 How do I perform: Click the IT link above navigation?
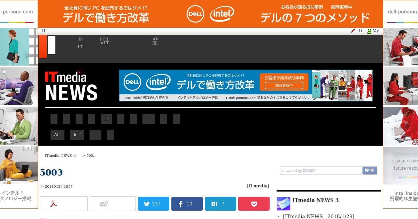coord(44,31)
